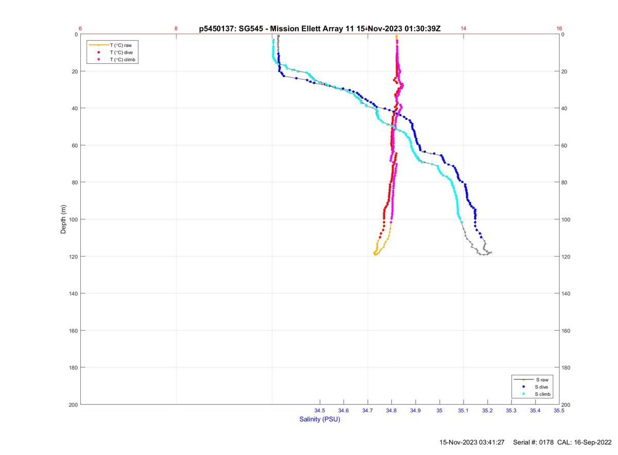Click the 'Depth (m)' axis label

pos(64,220)
